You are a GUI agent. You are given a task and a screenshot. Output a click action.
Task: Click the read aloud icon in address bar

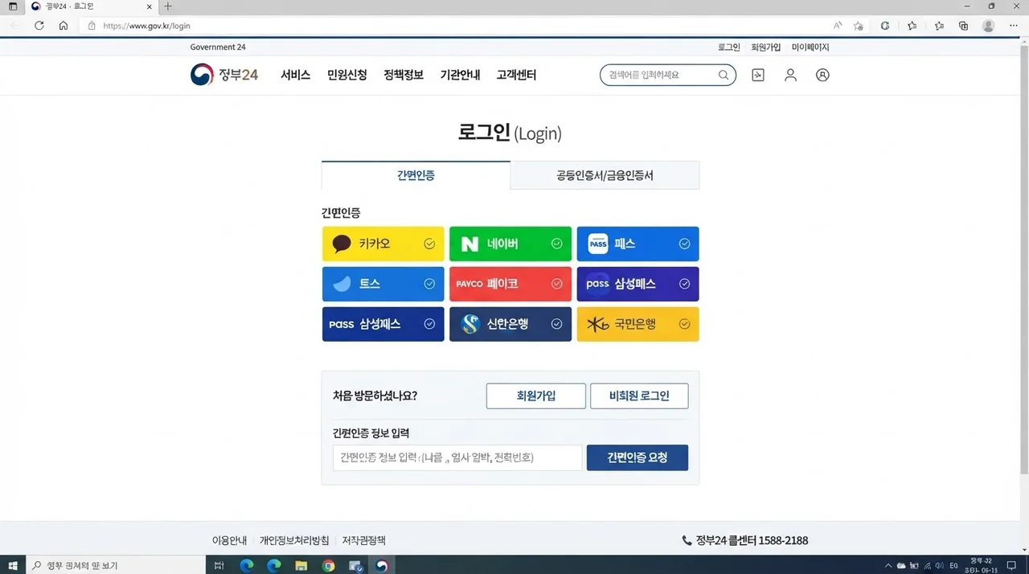[x=838, y=26]
